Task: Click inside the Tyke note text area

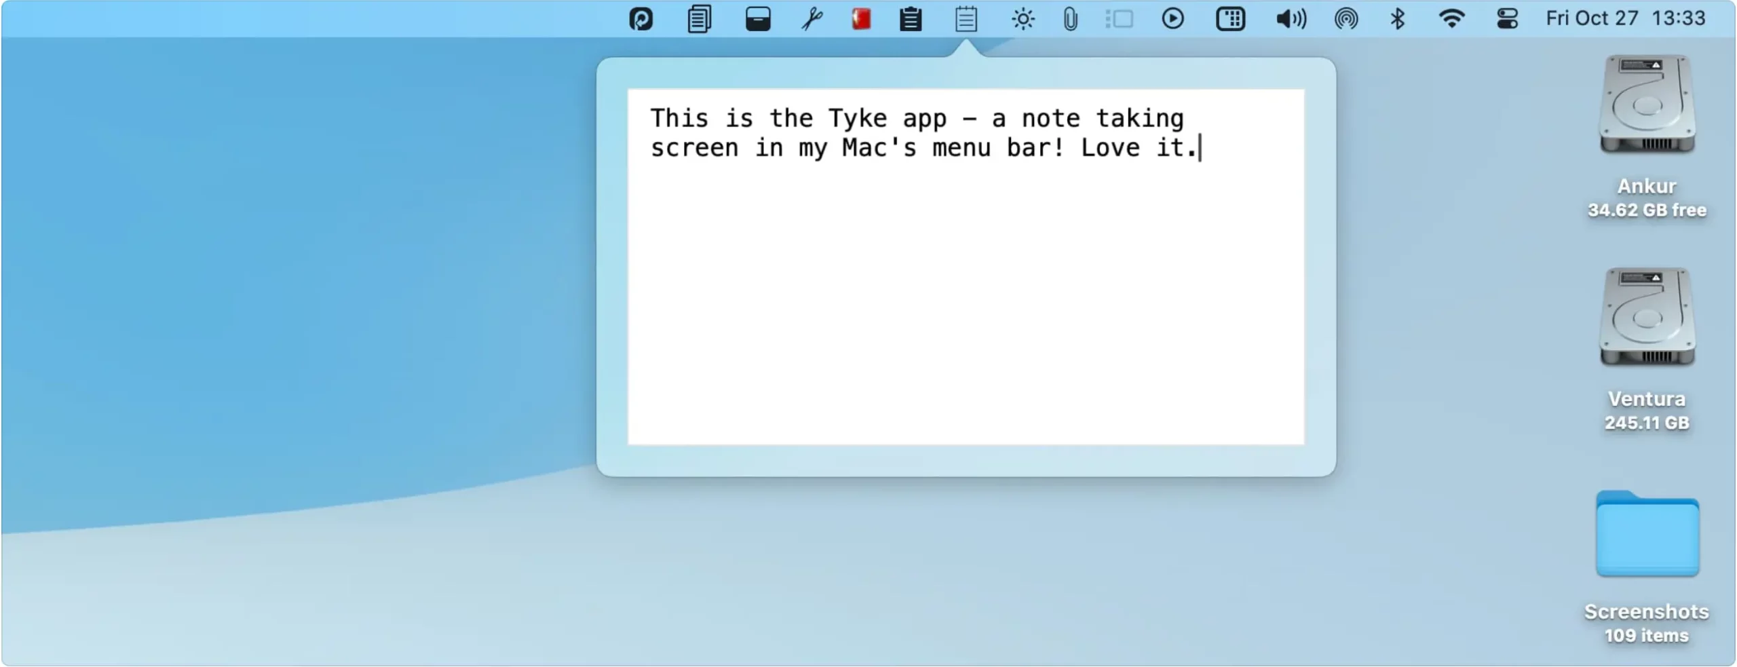Action: [966, 267]
